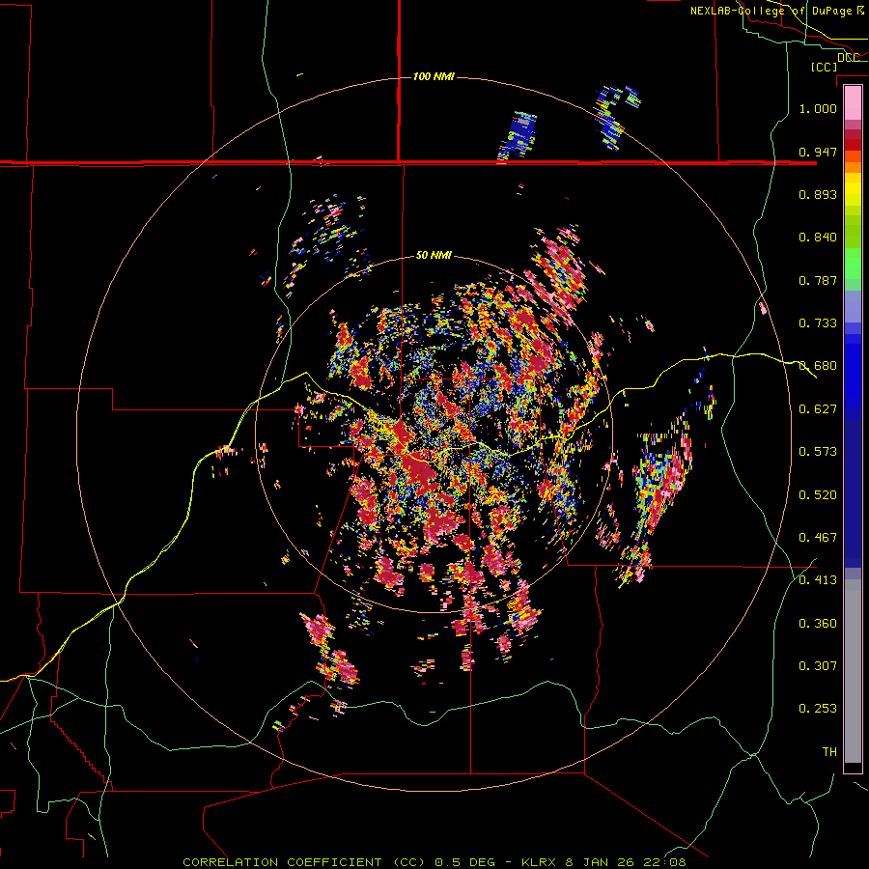Image resolution: width=869 pixels, height=869 pixels.
Task: Click the 1.000 value on the color scale
Action: 818,108
